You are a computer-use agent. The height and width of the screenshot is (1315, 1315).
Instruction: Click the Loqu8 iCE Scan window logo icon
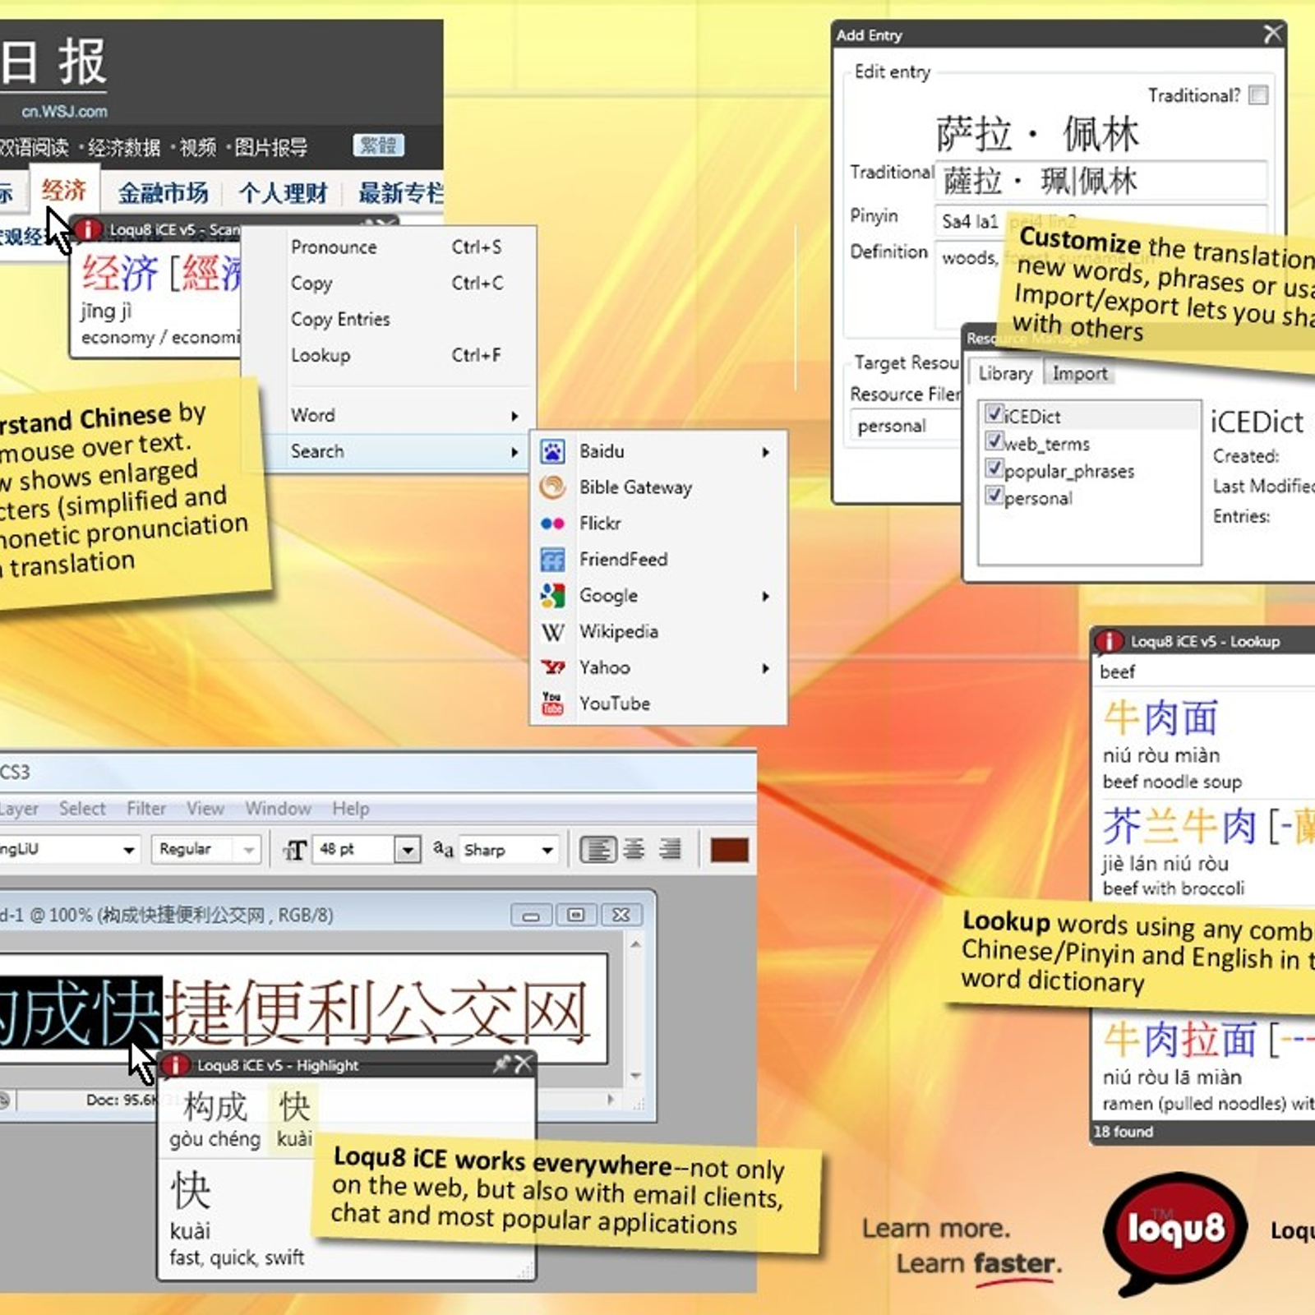[x=88, y=229]
